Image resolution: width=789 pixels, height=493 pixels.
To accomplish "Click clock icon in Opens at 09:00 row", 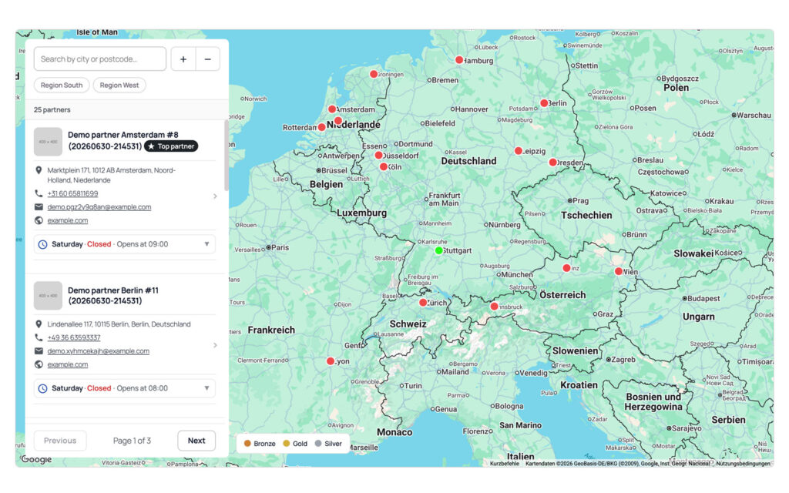I will pos(43,244).
